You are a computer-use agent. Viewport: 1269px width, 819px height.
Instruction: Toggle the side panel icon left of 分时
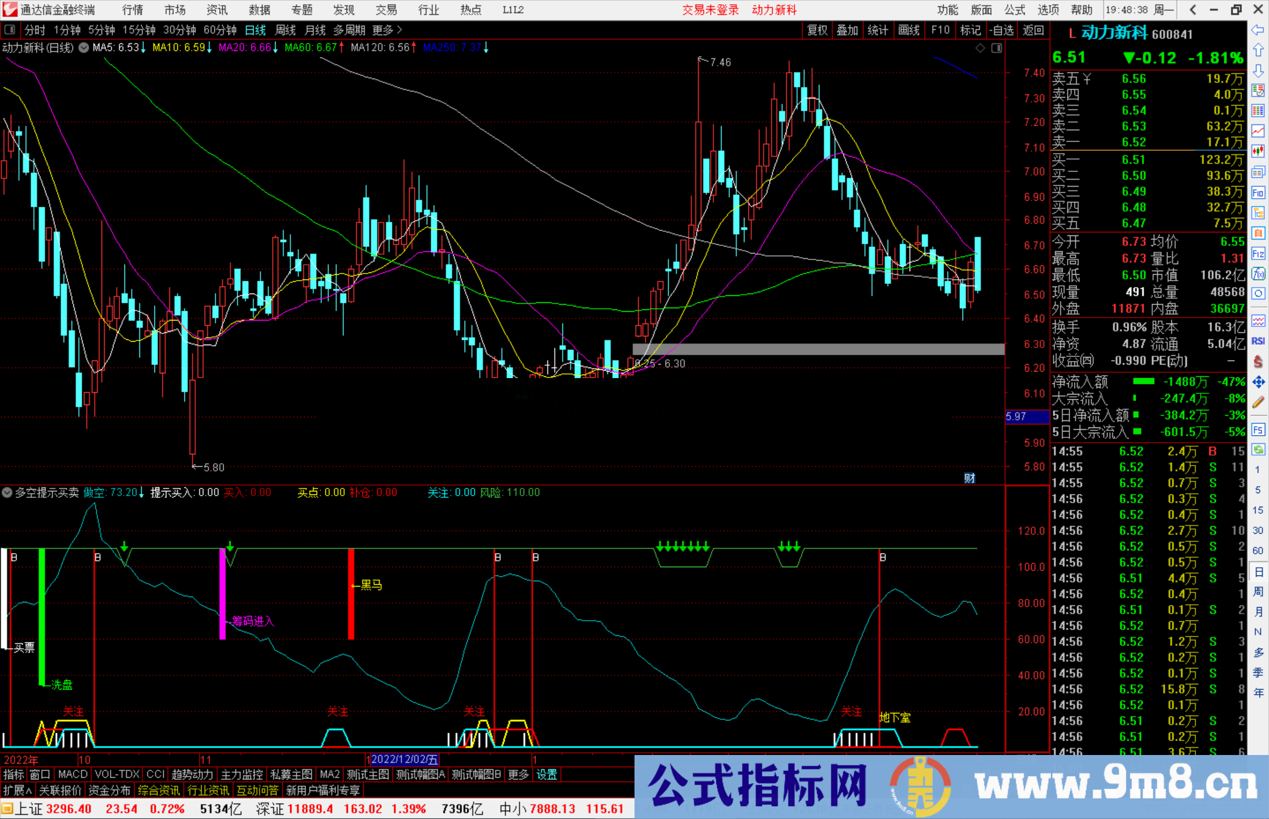10,29
